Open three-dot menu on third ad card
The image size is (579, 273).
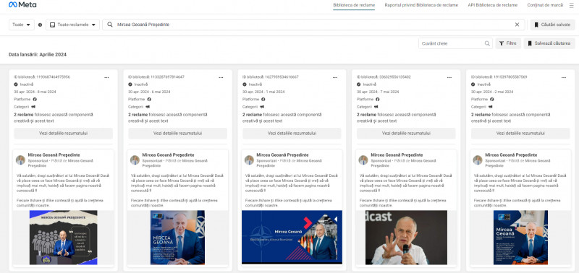[x=335, y=77]
